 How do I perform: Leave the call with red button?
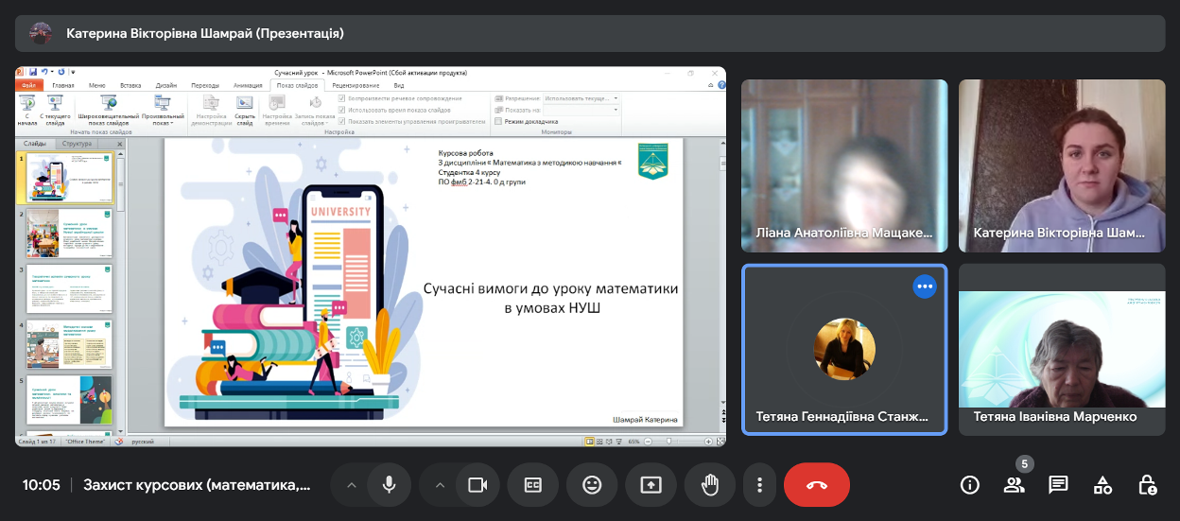(x=817, y=485)
